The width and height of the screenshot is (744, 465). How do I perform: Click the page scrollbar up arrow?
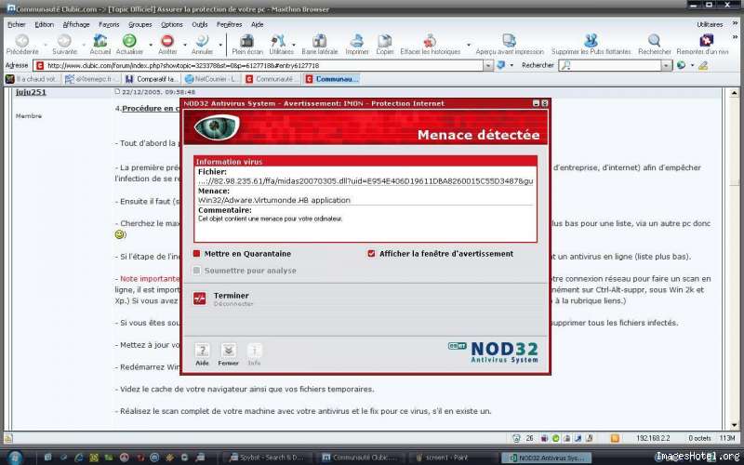tap(735, 92)
